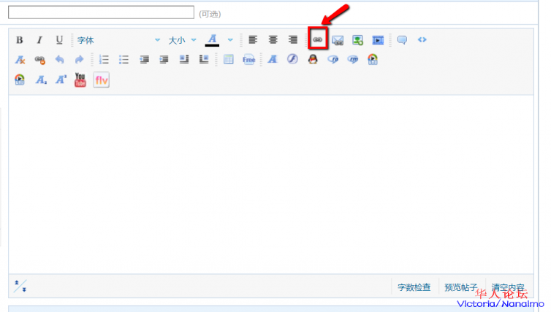Insert a YouTube video
This screenshot has height=312, width=551.
(80, 79)
